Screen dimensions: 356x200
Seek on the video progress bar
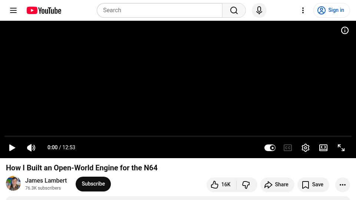pos(178,136)
